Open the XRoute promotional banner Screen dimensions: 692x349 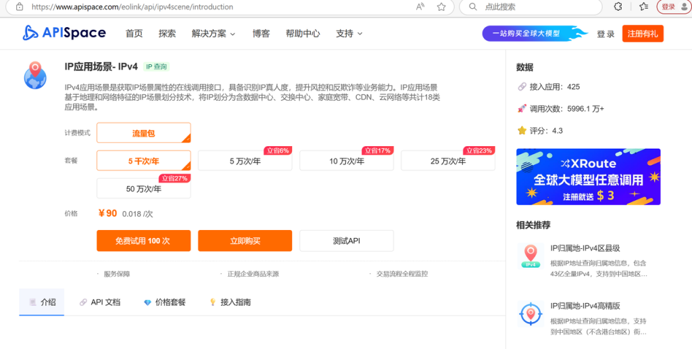pyautogui.click(x=589, y=177)
